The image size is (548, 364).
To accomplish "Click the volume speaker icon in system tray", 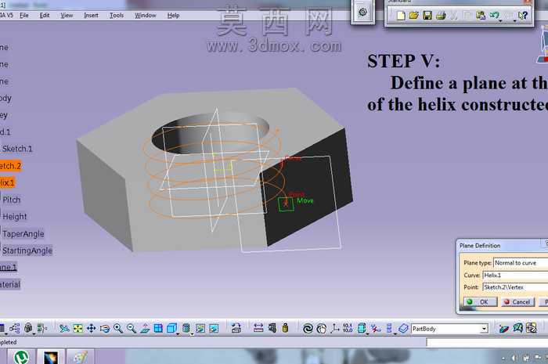I will click(x=515, y=358).
